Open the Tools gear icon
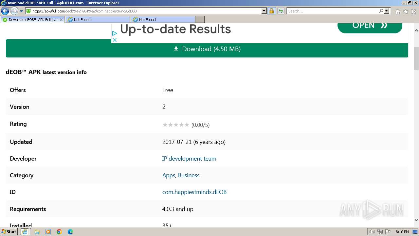Screen dimensions: 419x236 tap(414, 11)
